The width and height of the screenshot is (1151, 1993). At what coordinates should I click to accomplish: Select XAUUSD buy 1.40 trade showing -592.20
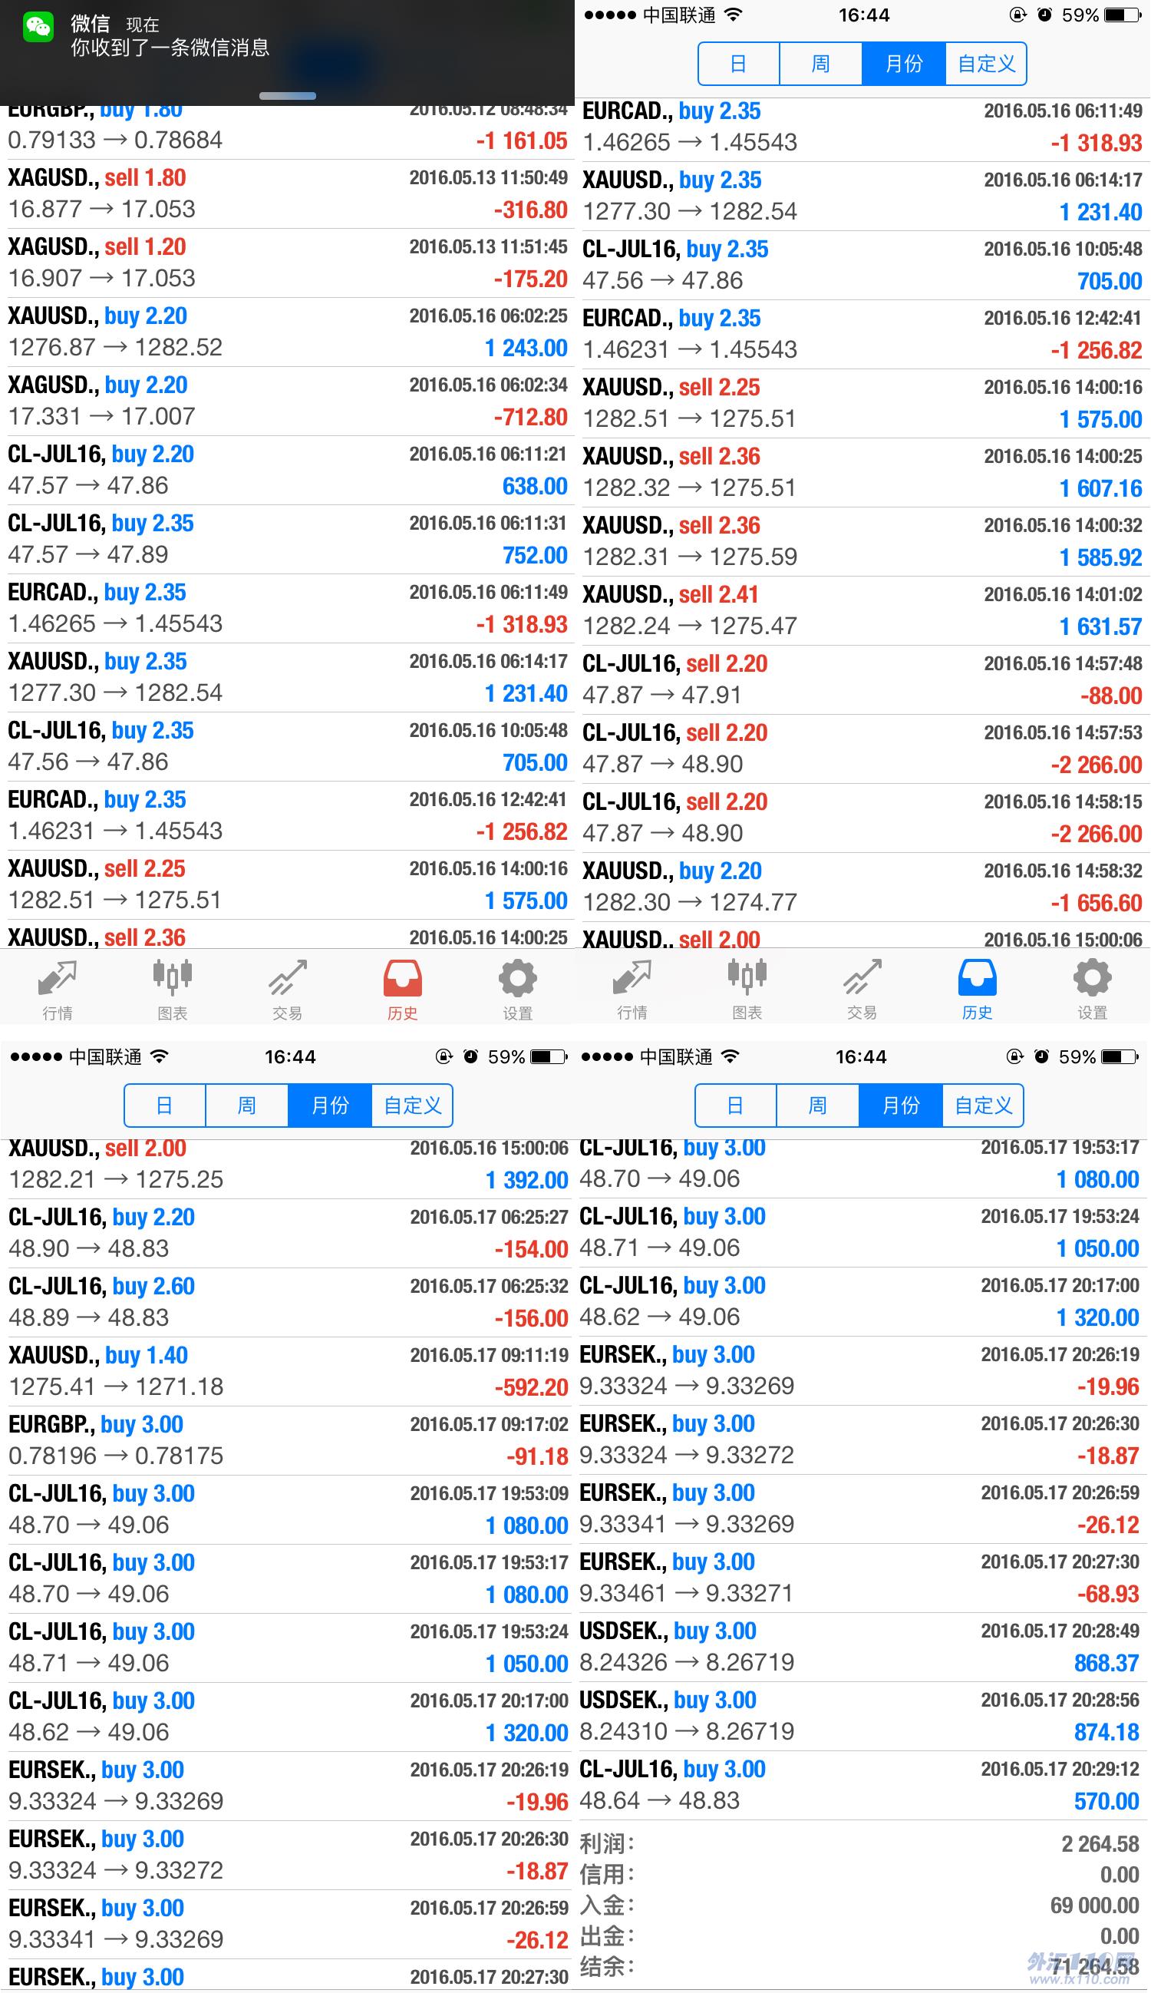[x=288, y=1371]
